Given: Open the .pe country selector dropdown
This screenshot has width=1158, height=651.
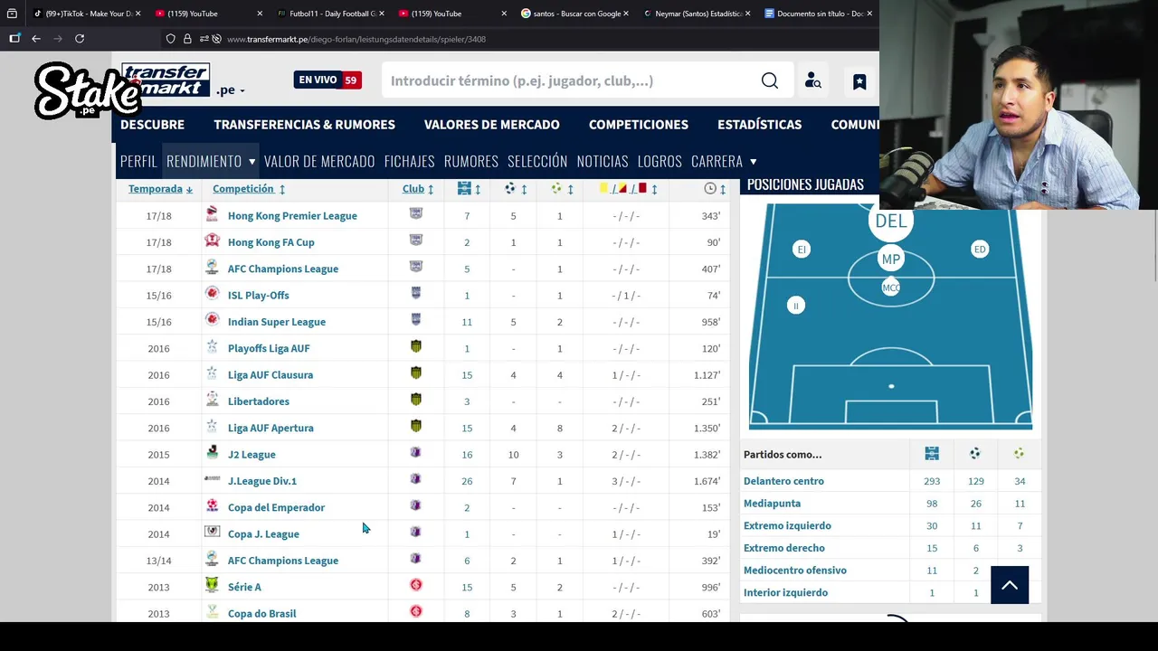Looking at the screenshot, I should point(231,90).
